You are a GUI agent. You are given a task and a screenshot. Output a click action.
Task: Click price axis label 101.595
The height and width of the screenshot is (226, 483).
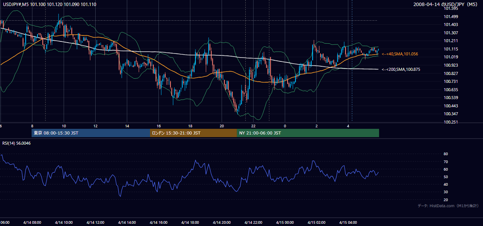point(450,8)
